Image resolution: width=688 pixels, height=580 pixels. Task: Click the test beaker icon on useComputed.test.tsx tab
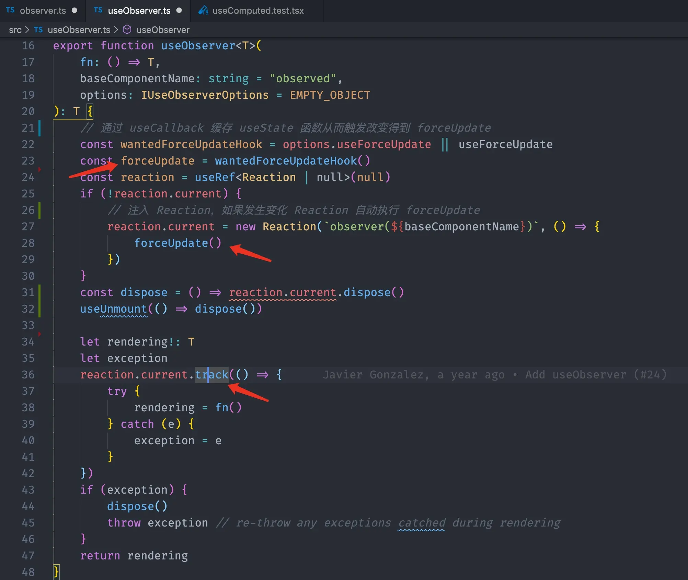click(x=203, y=11)
